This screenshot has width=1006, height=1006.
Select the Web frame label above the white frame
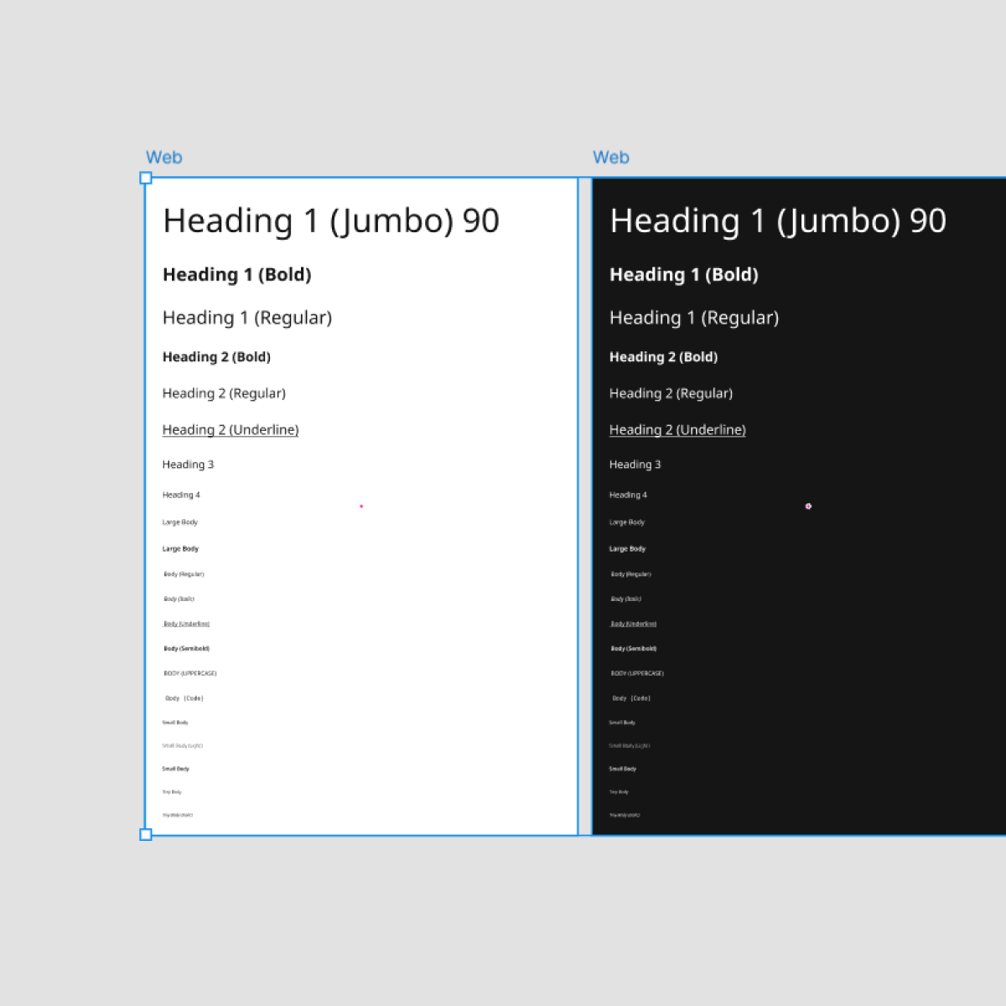(x=163, y=158)
